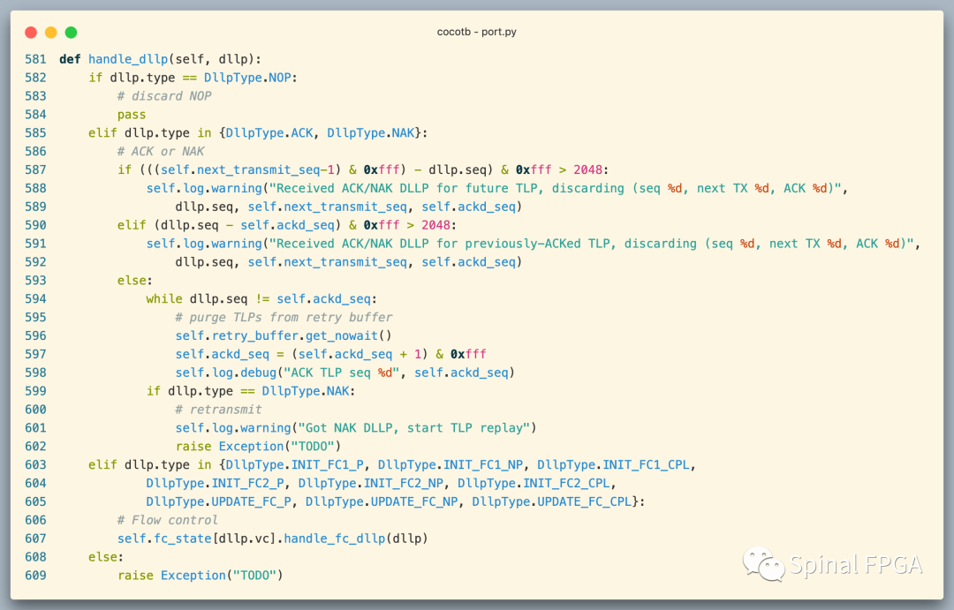Click 'handle_fc_dllp' on line 607
Image resolution: width=954 pixels, height=610 pixels.
point(335,538)
